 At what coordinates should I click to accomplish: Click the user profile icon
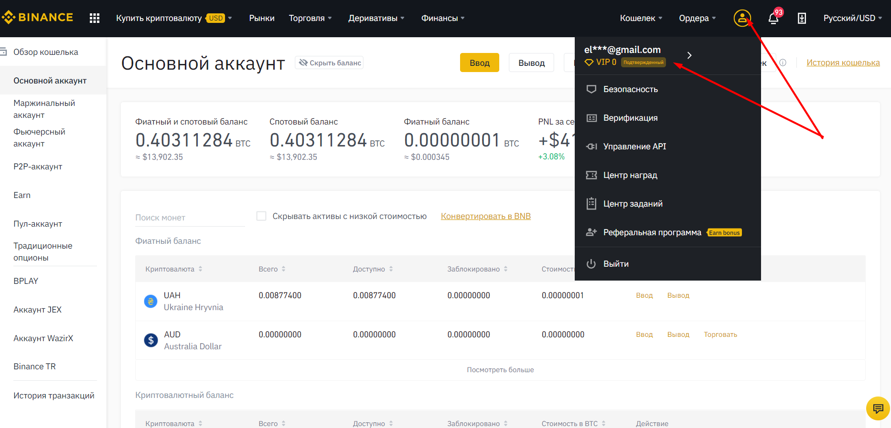[x=742, y=18]
